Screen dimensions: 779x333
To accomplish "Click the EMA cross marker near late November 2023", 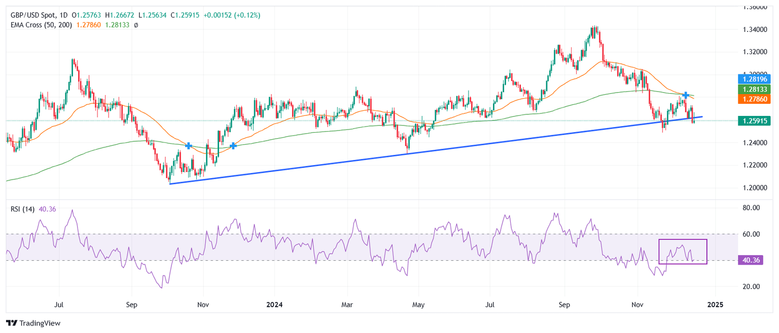I will point(233,146).
